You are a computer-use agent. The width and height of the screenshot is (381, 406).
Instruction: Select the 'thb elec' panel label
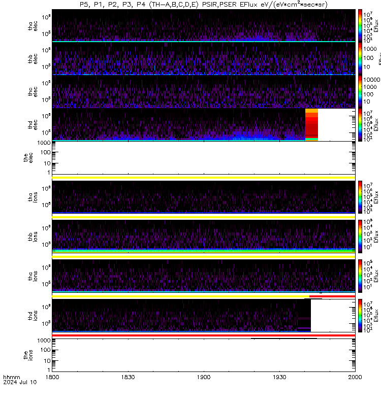coord(33,59)
